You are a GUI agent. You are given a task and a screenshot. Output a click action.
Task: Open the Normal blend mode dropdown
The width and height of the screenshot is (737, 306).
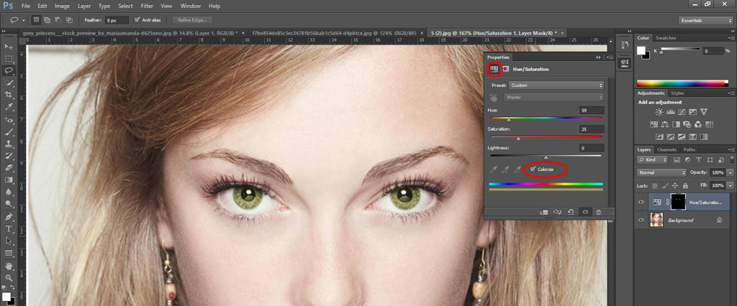(662, 172)
